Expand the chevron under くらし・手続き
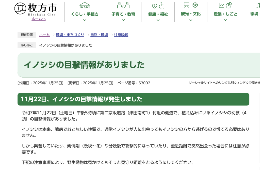The image size is (260, 170). 85,20
